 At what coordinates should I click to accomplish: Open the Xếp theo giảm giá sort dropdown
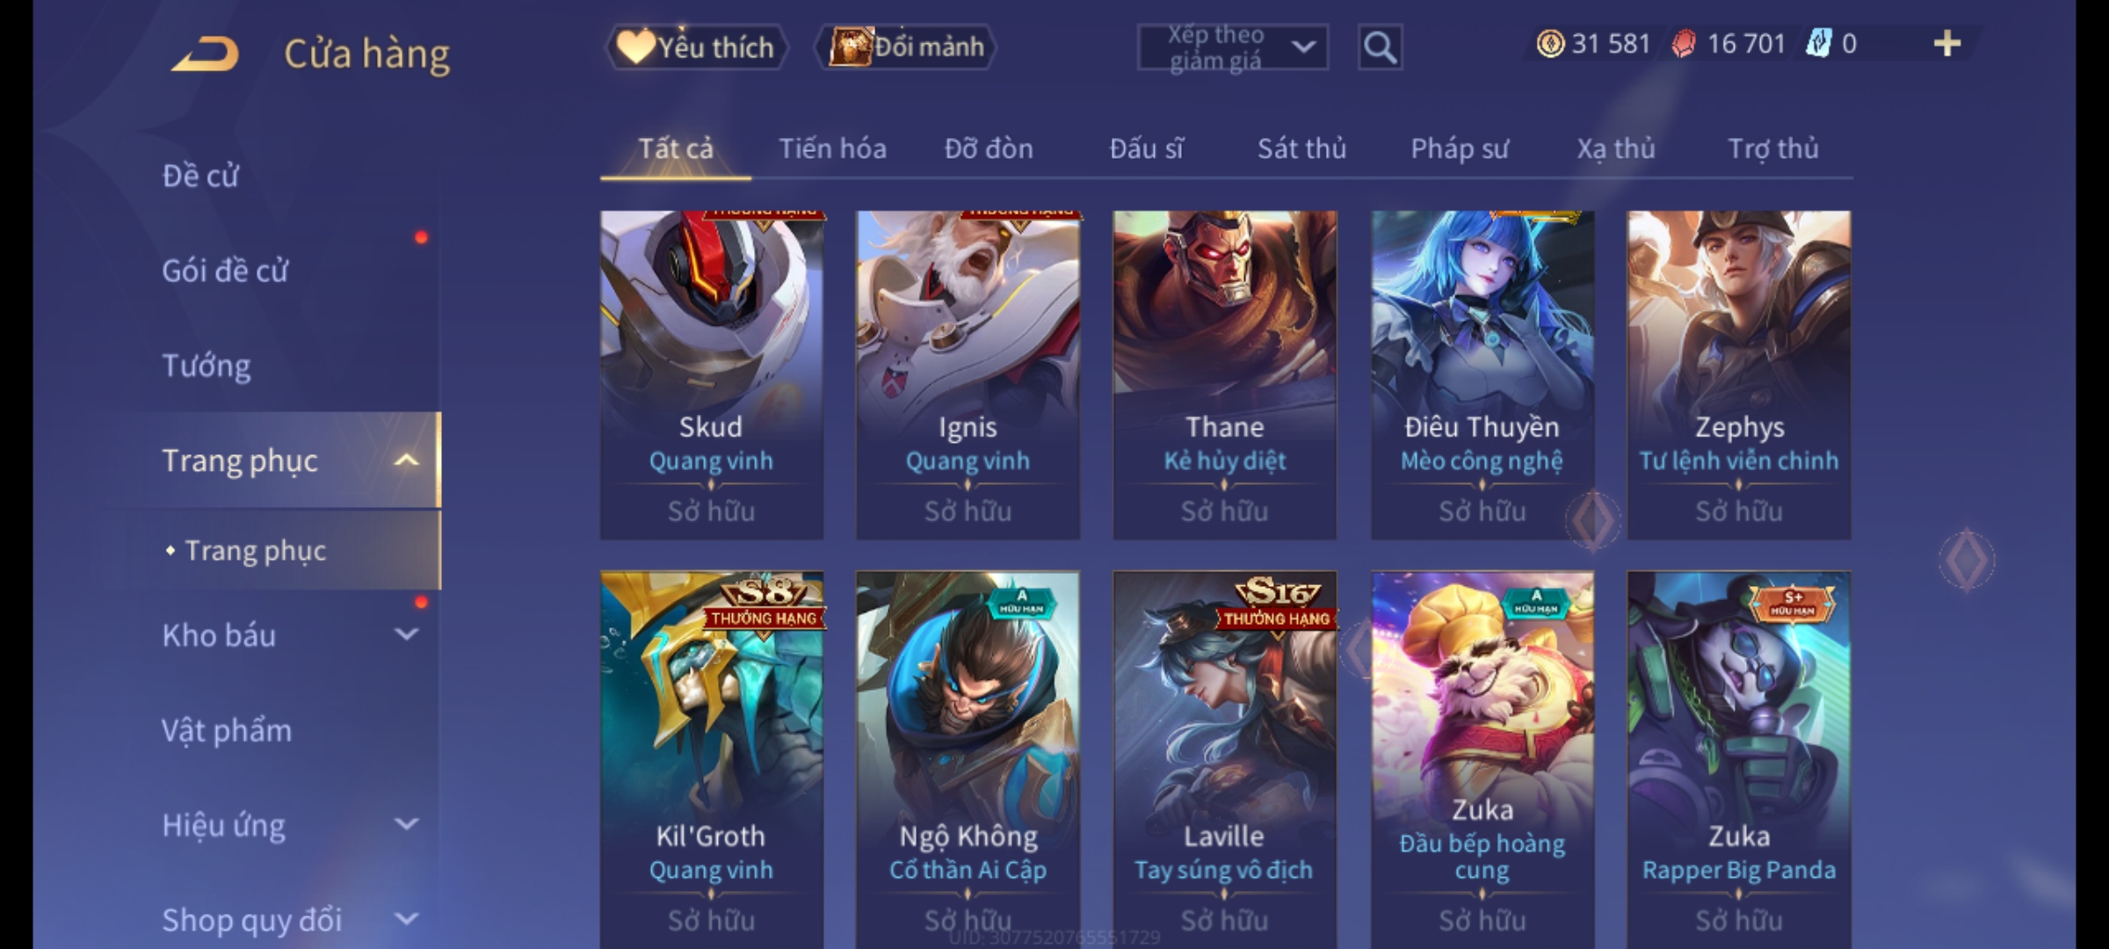pyautogui.click(x=1232, y=47)
